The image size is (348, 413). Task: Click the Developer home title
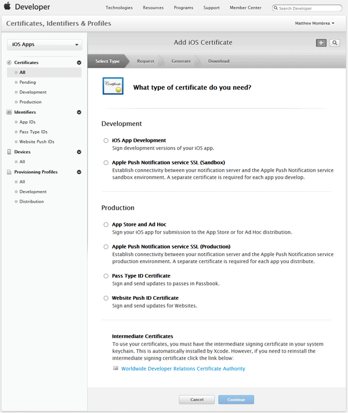click(x=32, y=7)
